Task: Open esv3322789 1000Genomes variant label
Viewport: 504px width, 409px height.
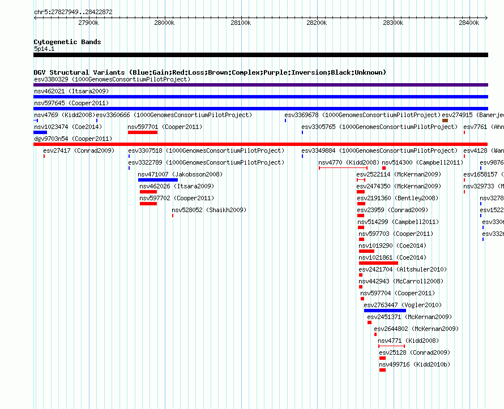Action: 206,162
